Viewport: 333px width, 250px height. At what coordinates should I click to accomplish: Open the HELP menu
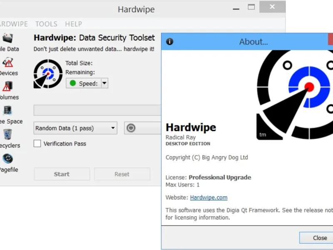74,24
